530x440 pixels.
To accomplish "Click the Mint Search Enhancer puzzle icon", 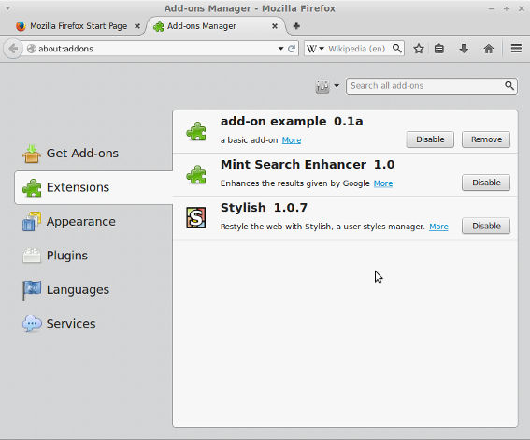I will (x=196, y=175).
